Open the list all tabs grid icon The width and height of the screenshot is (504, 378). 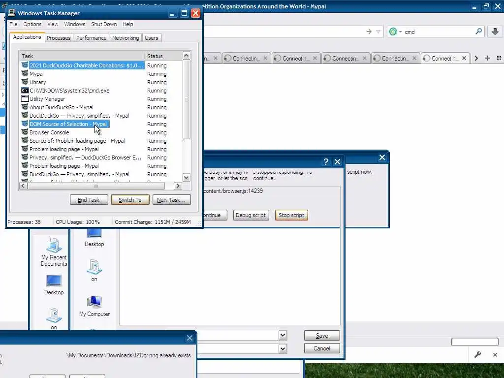pos(499,58)
